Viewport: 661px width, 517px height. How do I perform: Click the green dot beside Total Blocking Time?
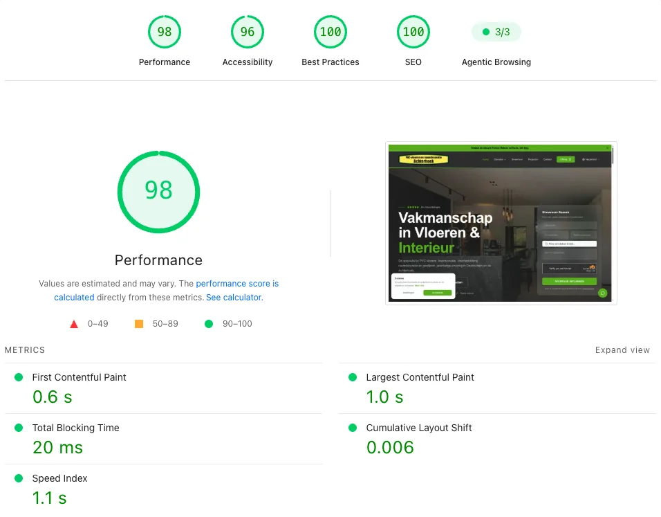(19, 428)
